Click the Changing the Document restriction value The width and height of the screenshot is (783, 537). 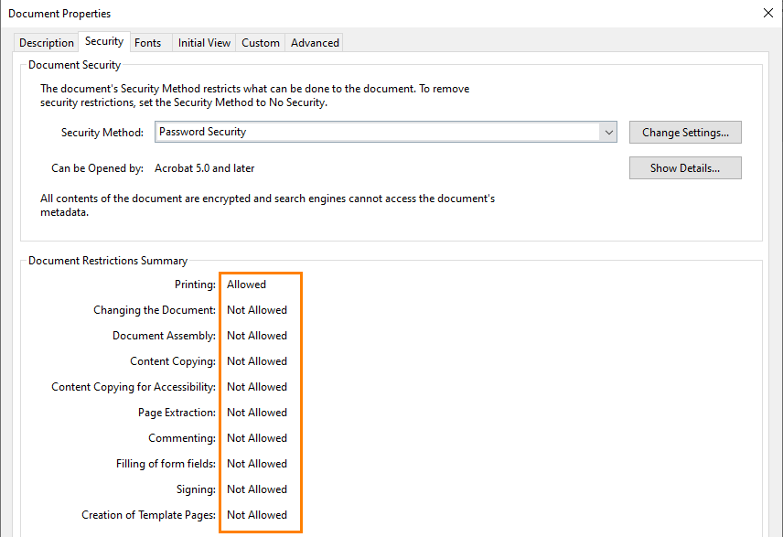pos(257,310)
